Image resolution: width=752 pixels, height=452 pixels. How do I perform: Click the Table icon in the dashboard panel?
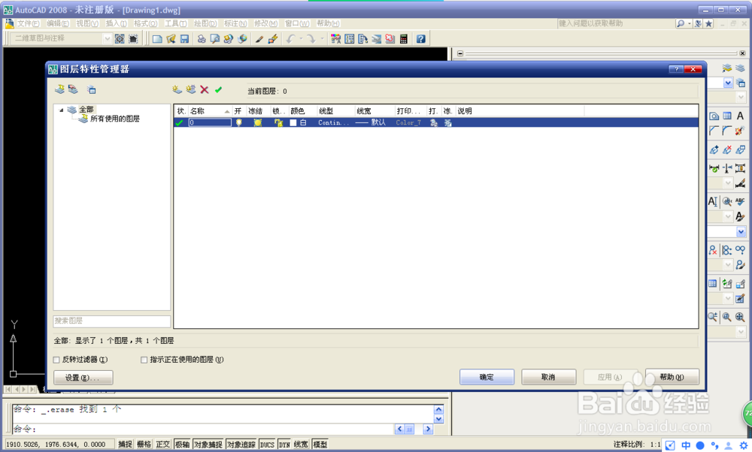tap(727, 116)
